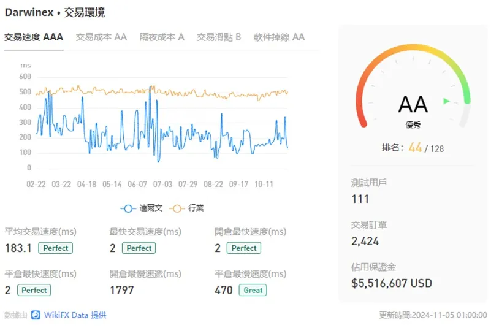Click the ranking value 44 / 128
491x328 pixels.
(x=426, y=148)
